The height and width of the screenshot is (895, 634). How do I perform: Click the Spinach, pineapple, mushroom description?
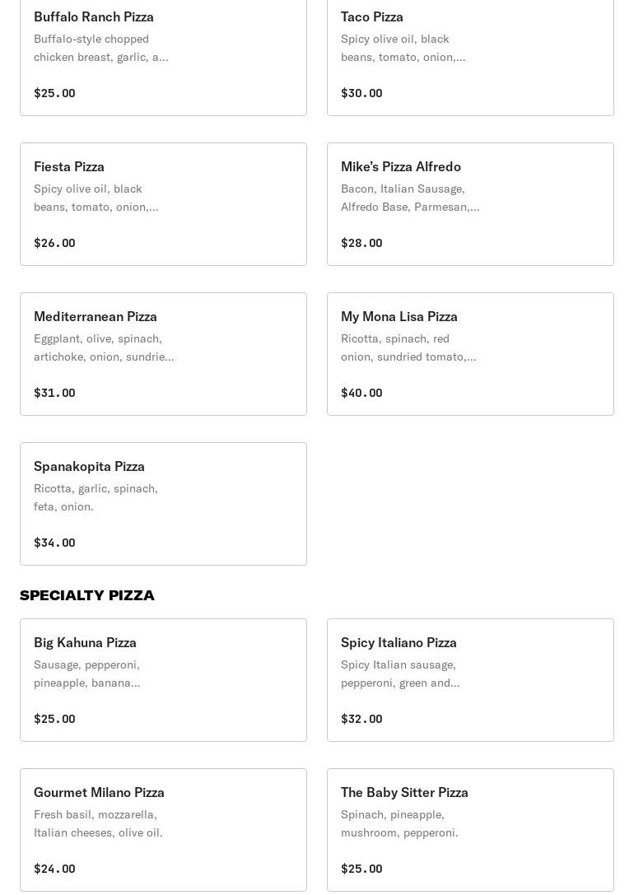399,823
